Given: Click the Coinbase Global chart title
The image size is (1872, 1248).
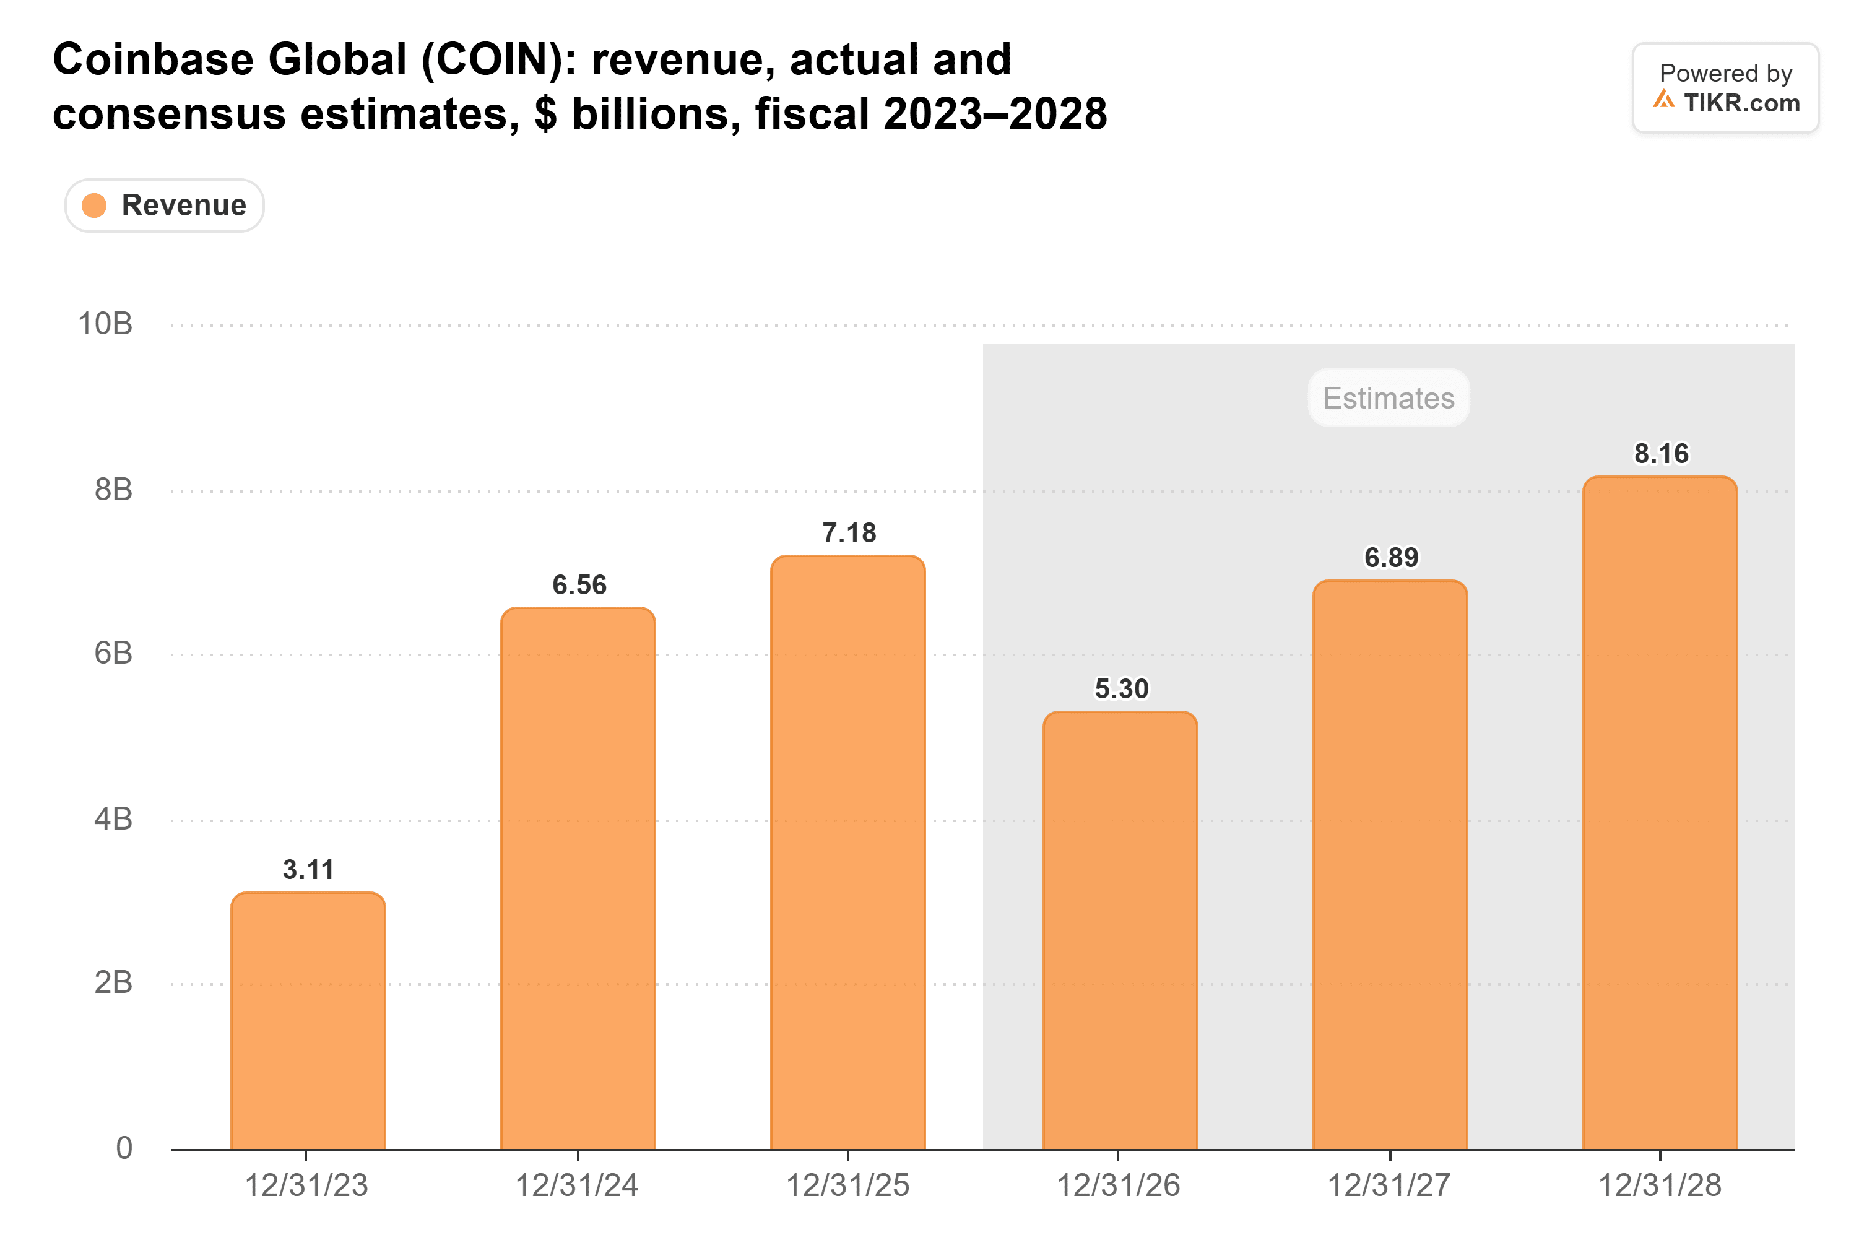Looking at the screenshot, I should pyautogui.click(x=579, y=87).
